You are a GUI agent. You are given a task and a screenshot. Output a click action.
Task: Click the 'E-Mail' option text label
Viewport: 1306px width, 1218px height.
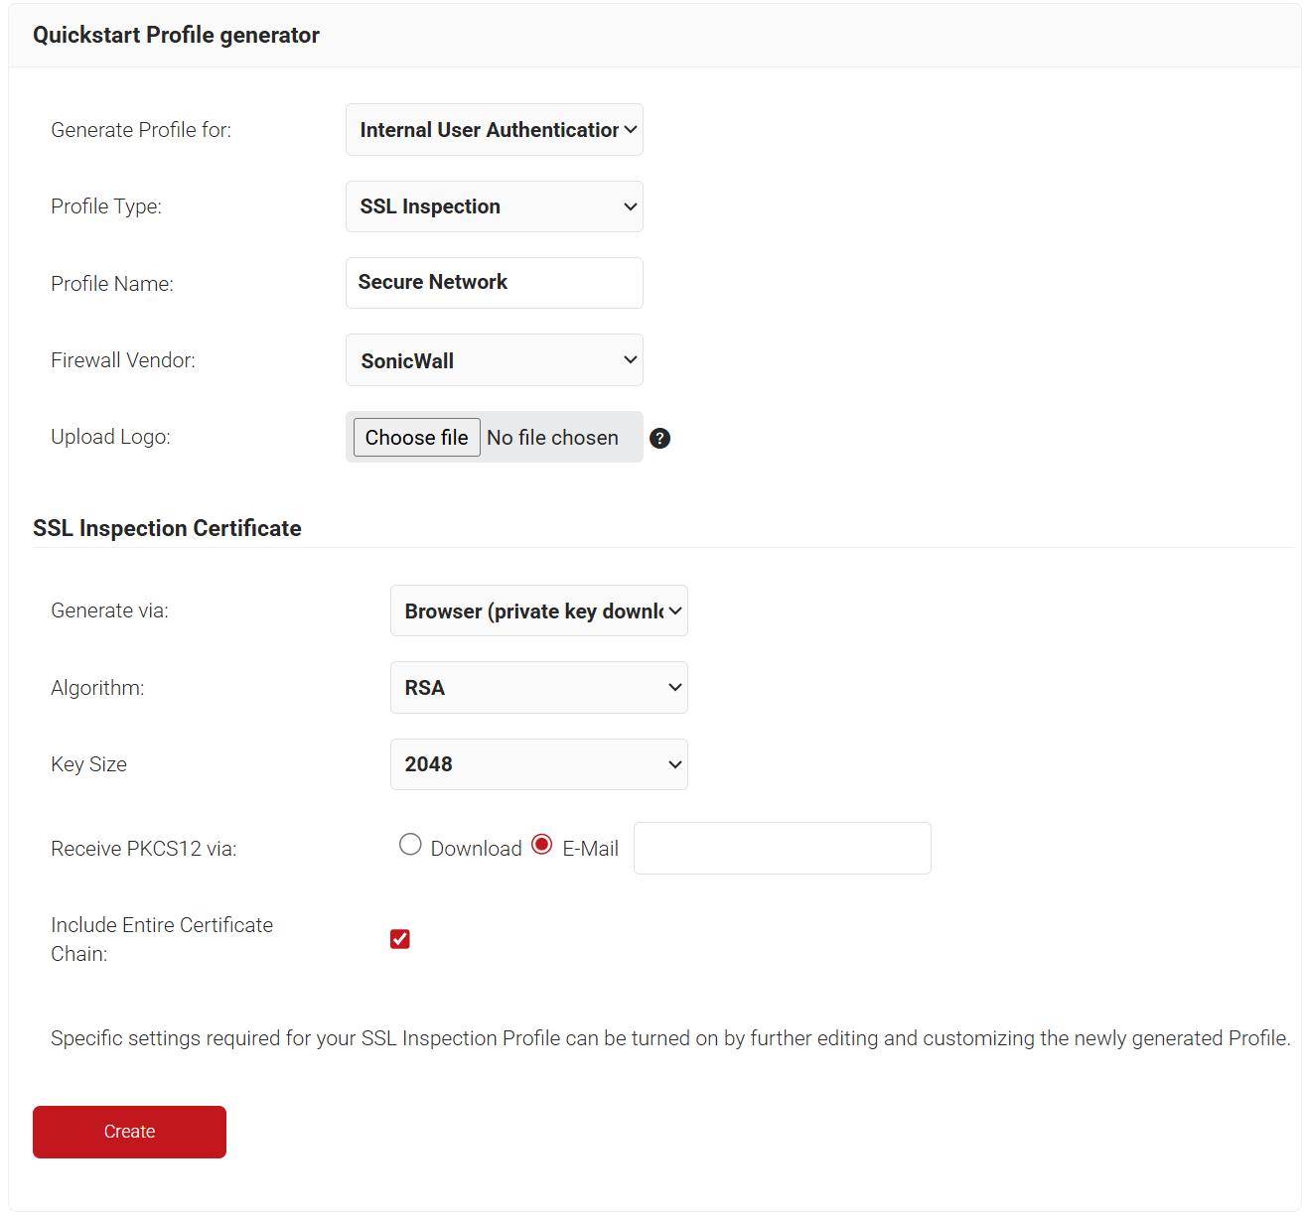pos(590,849)
